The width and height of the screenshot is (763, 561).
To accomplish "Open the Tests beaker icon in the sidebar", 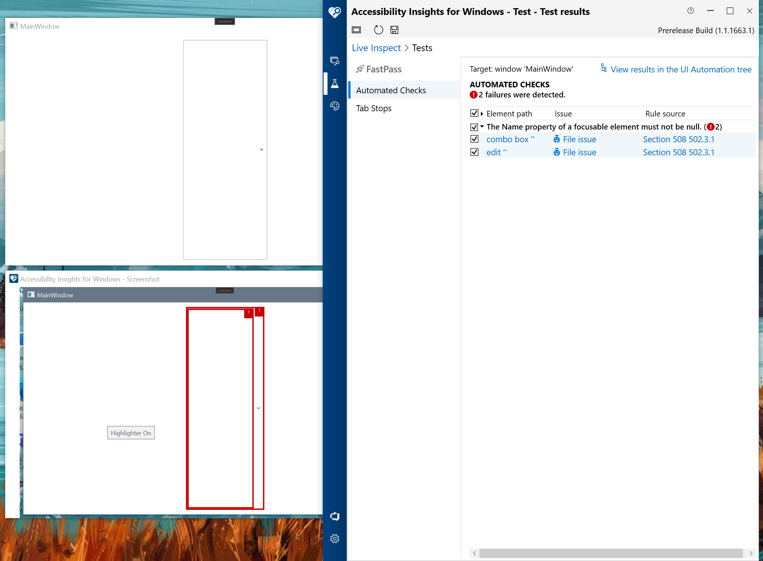I will pos(334,84).
